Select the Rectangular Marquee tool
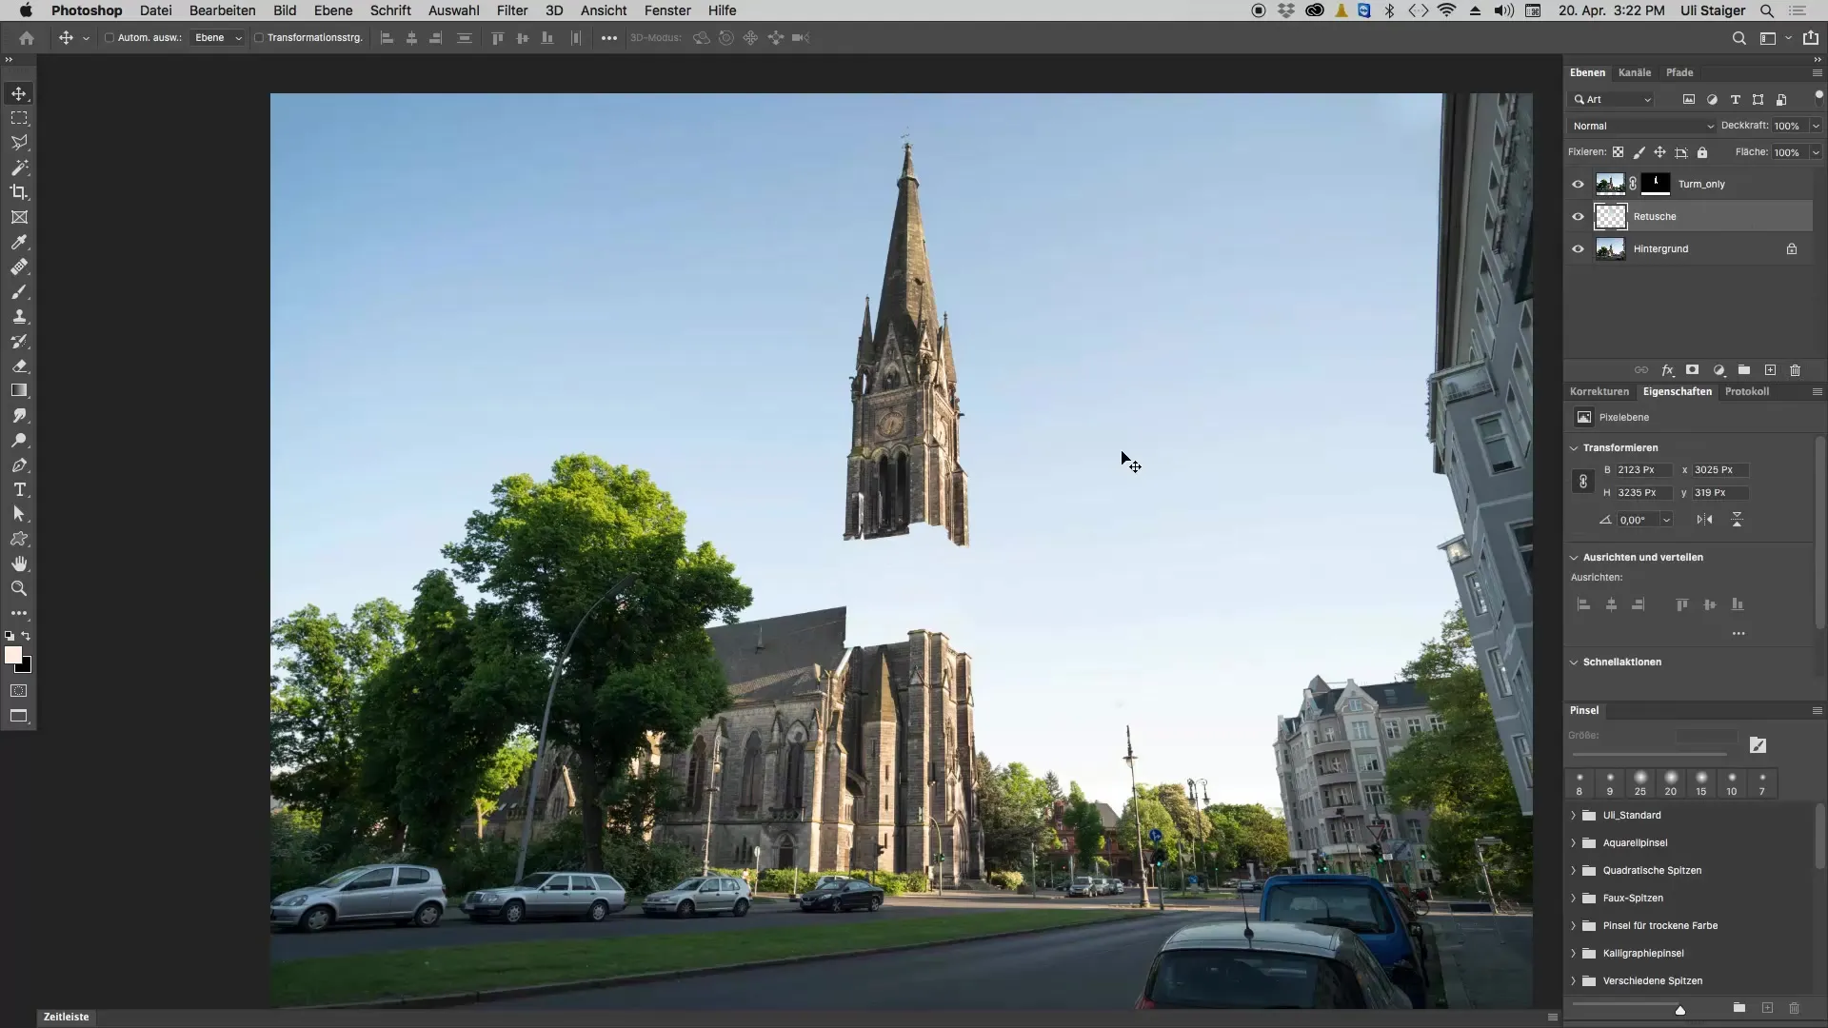This screenshot has height=1028, width=1828. coord(19,118)
